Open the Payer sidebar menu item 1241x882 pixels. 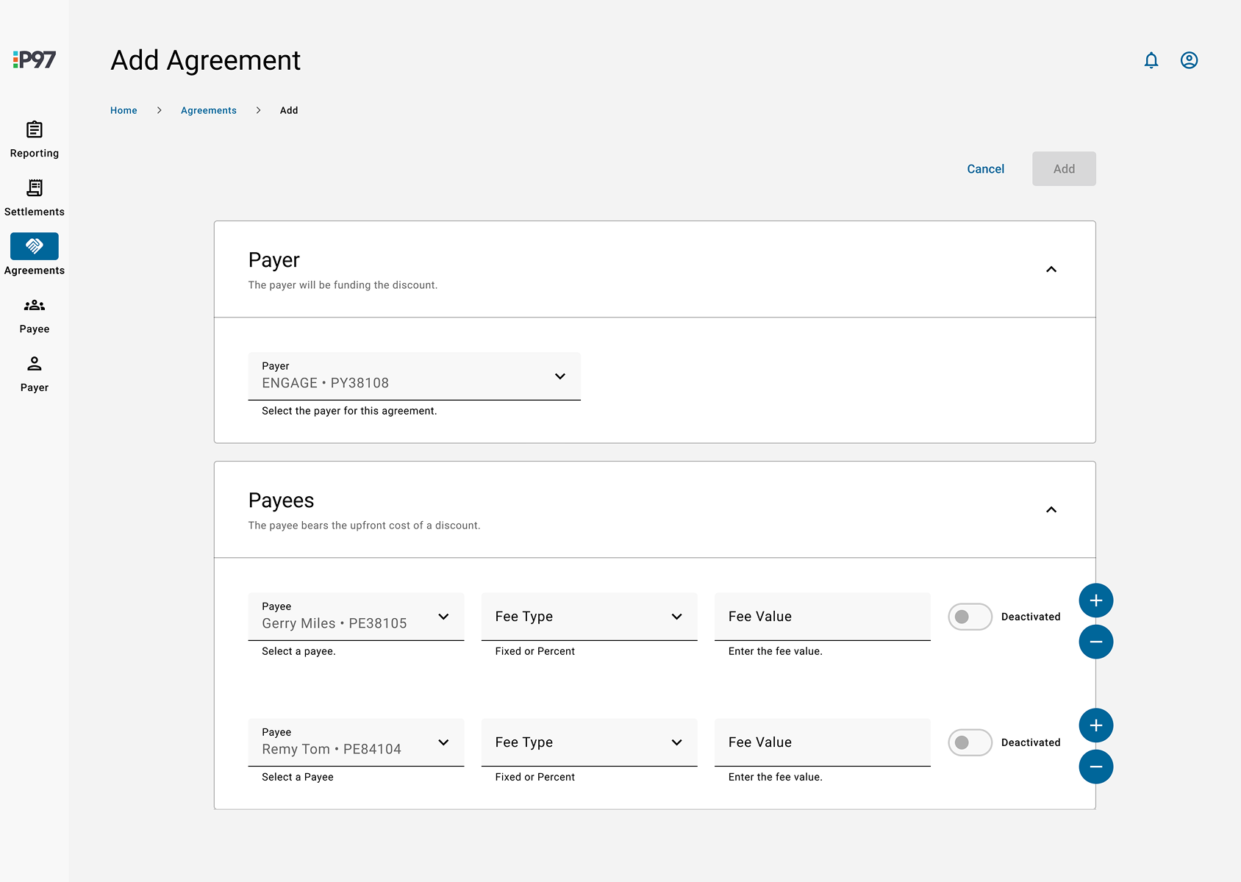tap(35, 373)
